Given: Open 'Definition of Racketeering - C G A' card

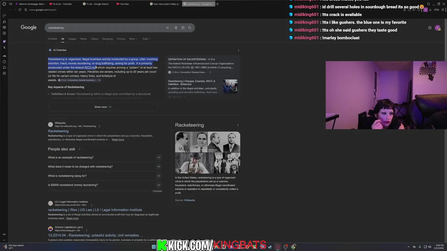Looking at the screenshot, I should [x=203, y=66].
